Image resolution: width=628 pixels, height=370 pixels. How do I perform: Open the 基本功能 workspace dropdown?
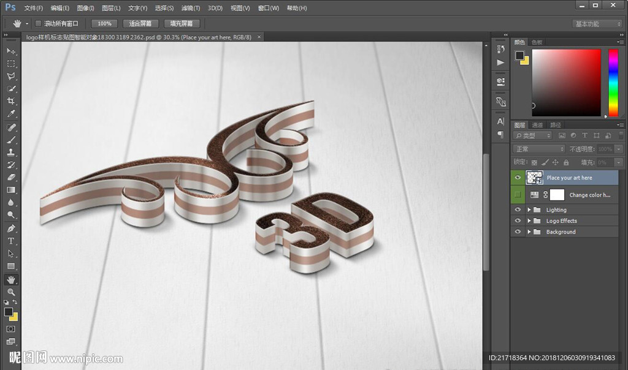pos(597,24)
